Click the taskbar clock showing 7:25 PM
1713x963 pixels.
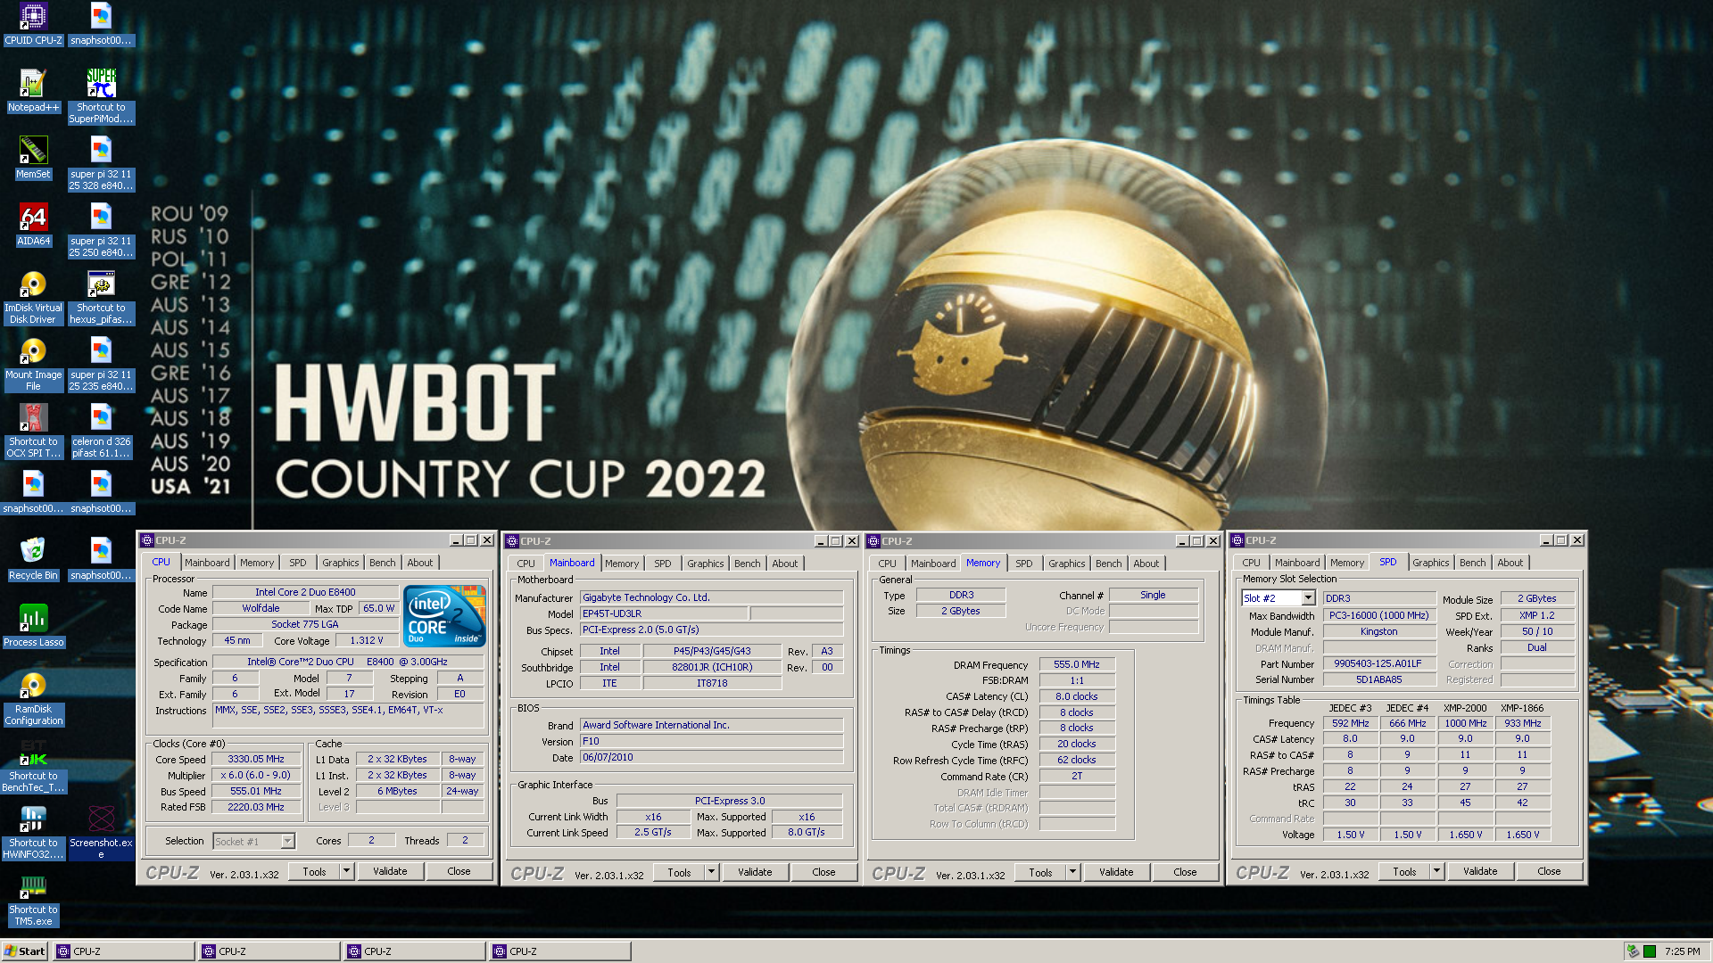pyautogui.click(x=1682, y=951)
